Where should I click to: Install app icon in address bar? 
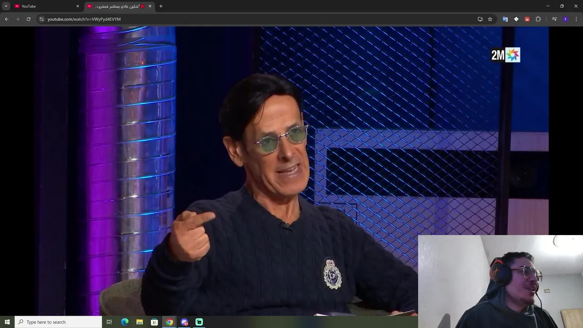click(480, 19)
